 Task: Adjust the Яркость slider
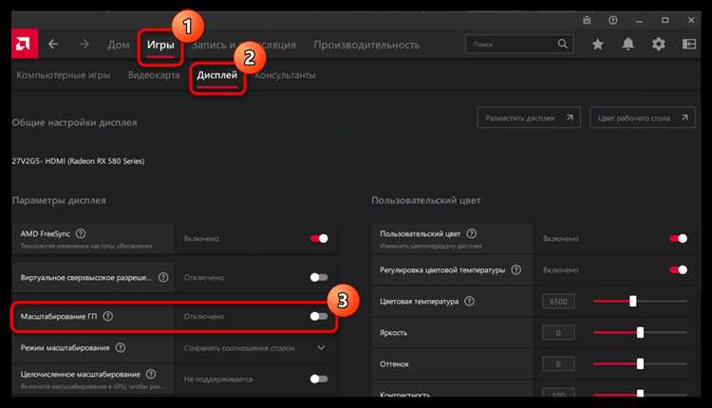click(x=640, y=333)
